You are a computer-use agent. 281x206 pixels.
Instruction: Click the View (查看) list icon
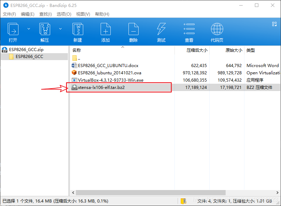[189, 29]
